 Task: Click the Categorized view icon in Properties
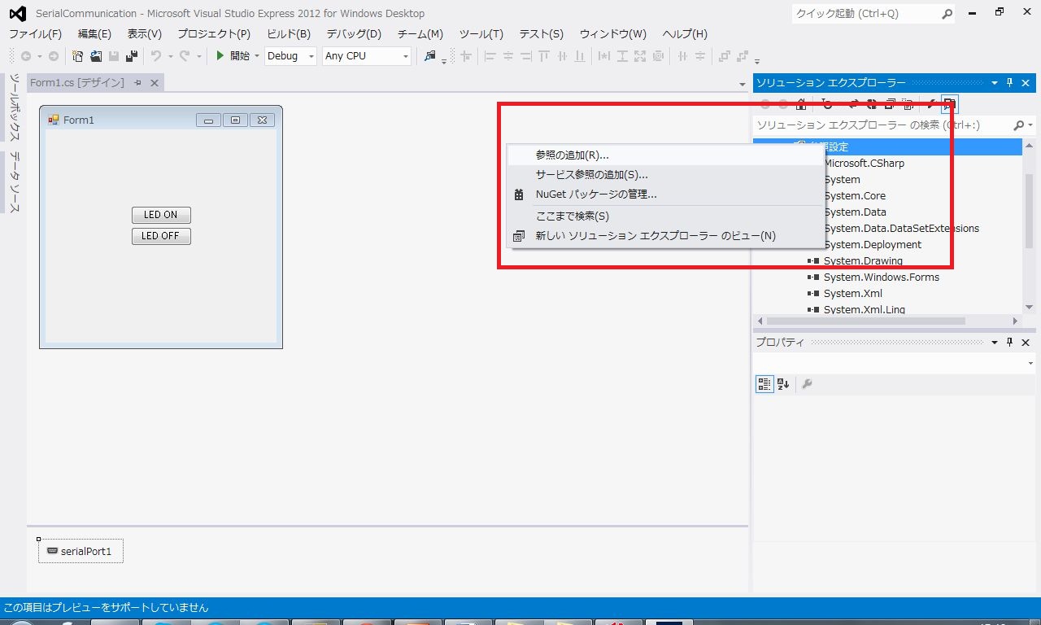764,384
